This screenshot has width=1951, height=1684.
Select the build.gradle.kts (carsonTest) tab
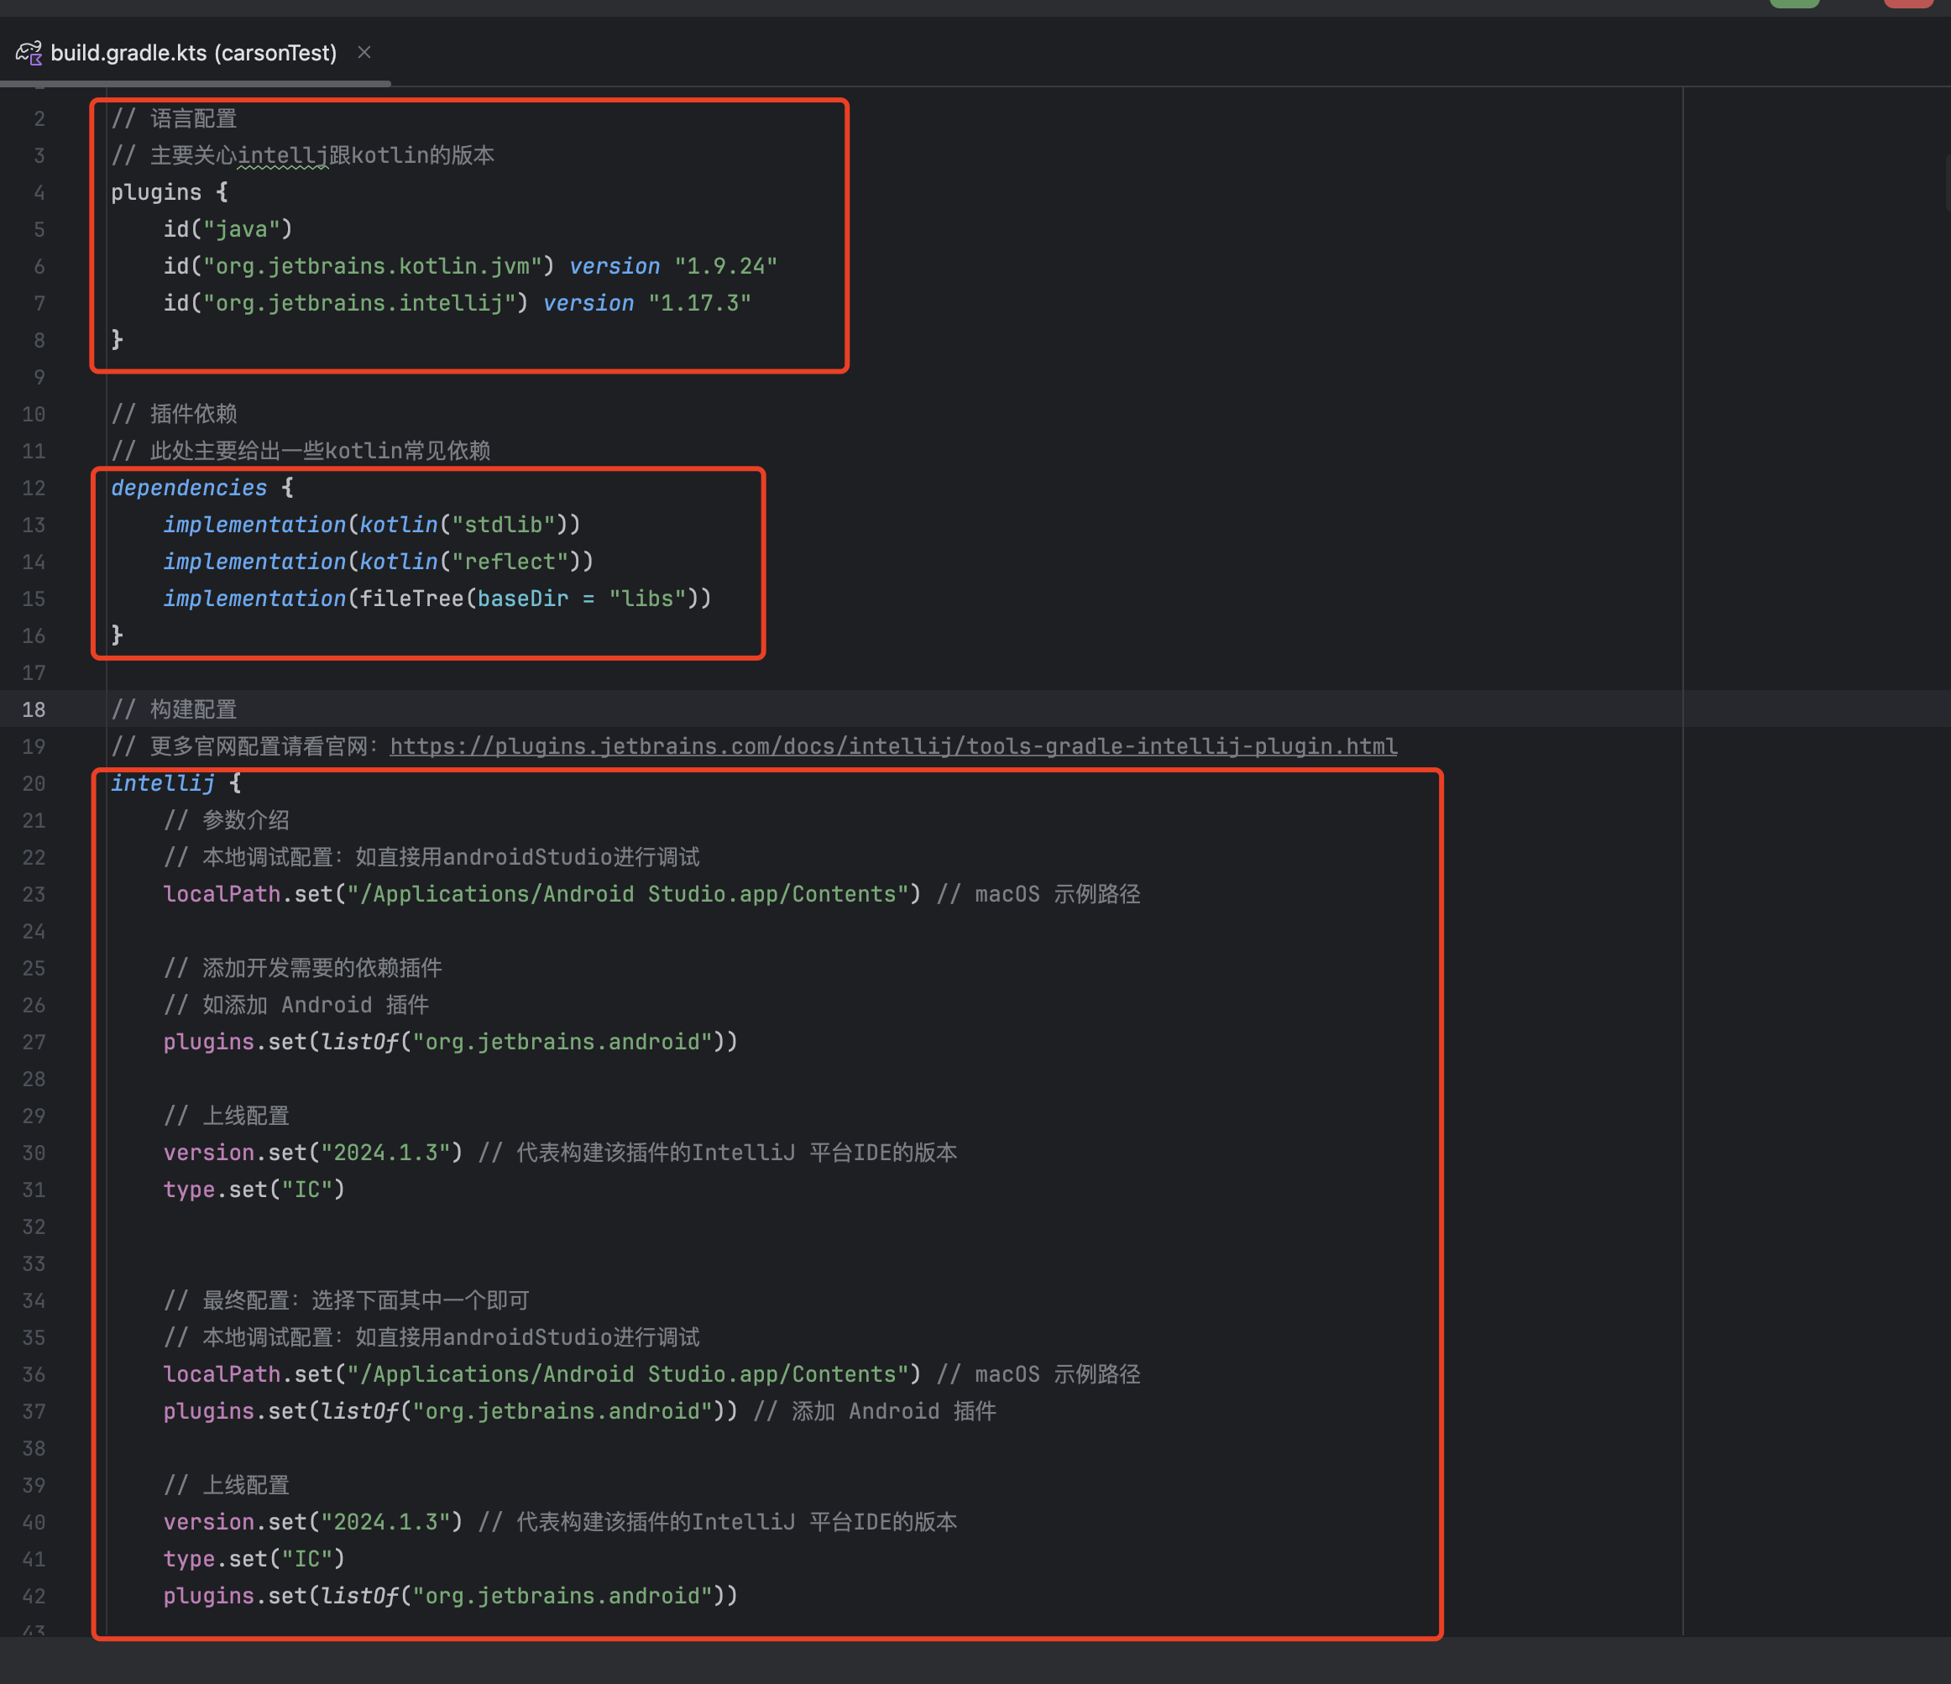[193, 53]
